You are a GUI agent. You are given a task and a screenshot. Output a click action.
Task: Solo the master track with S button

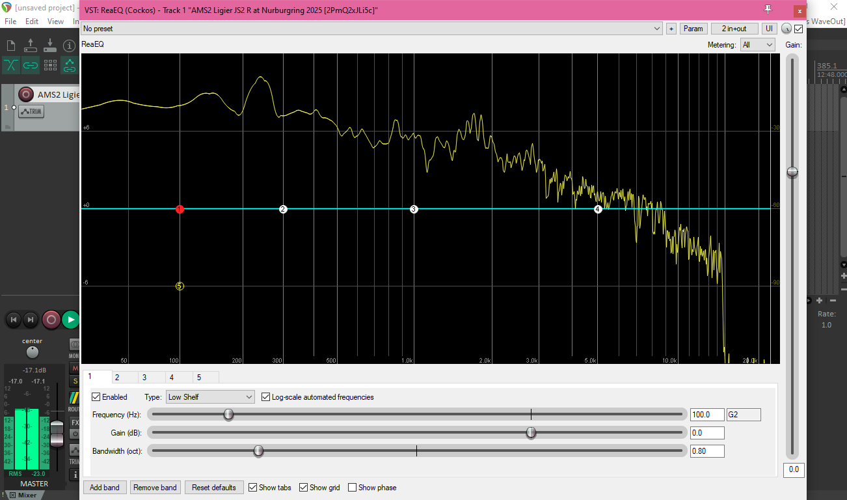coord(75,380)
